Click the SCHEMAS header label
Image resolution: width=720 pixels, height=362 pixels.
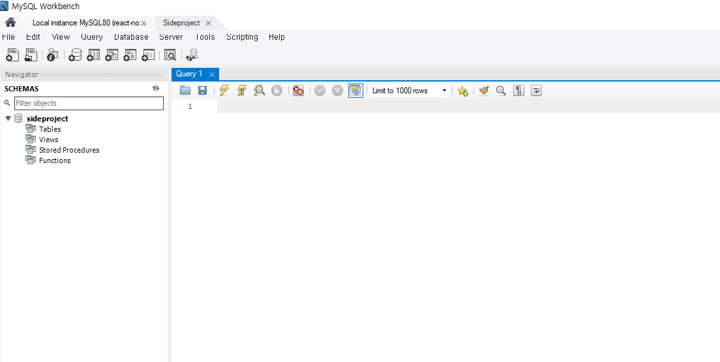pyautogui.click(x=22, y=89)
